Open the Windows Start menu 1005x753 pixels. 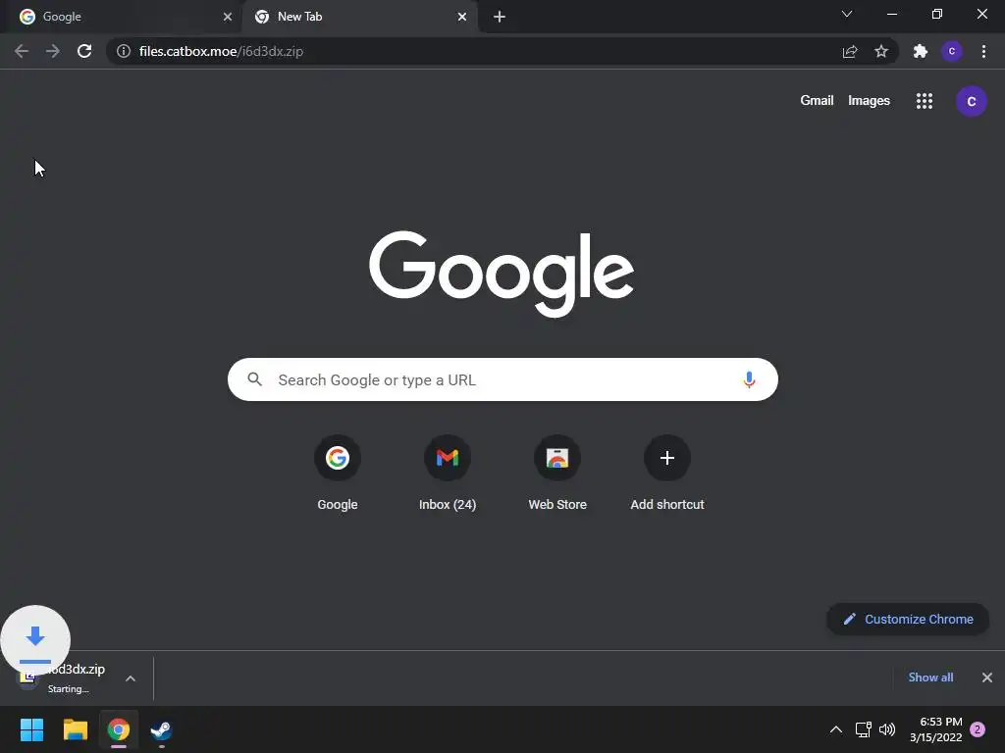pos(31,729)
